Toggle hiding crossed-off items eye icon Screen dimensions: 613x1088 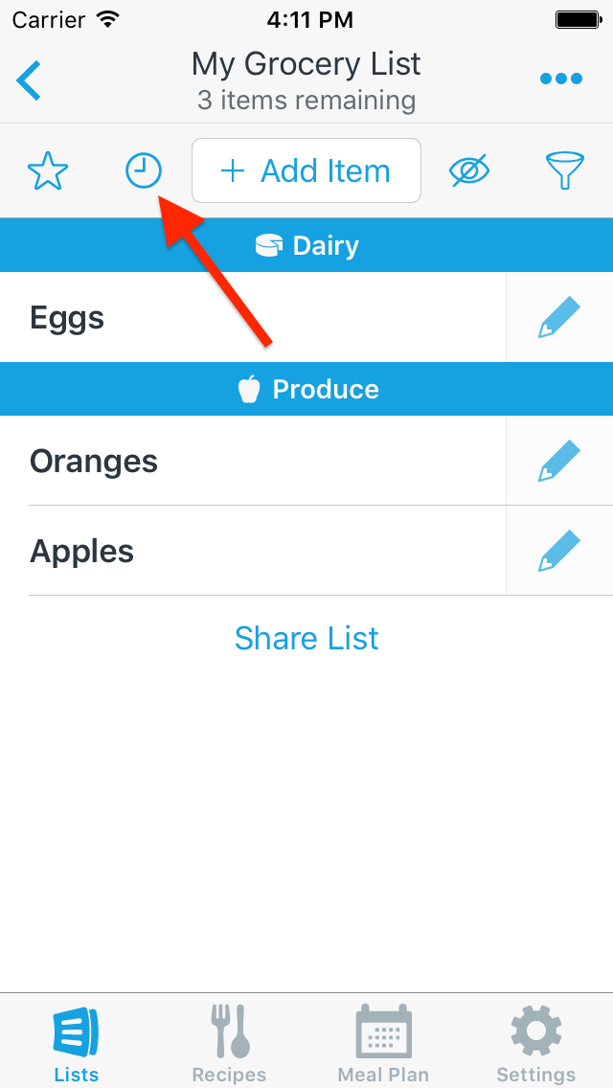click(x=469, y=171)
